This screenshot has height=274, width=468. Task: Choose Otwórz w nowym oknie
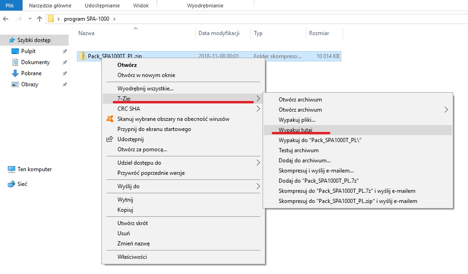[x=146, y=75]
